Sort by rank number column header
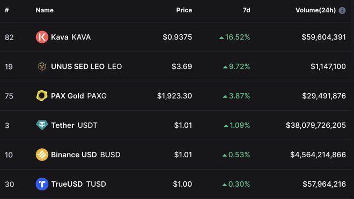Image resolution: width=354 pixels, height=199 pixels. click(x=7, y=10)
